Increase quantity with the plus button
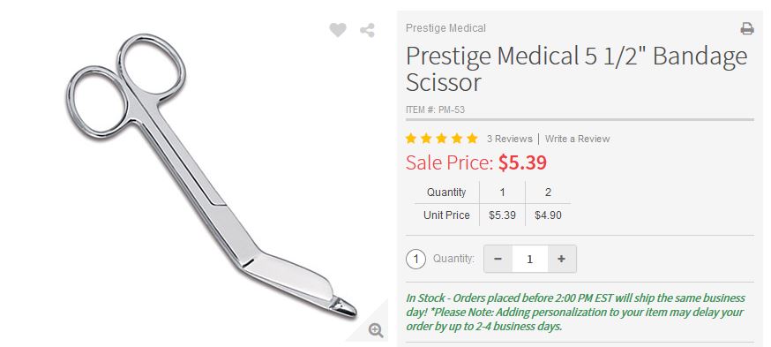Image resolution: width=771 pixels, height=347 pixels. [x=562, y=259]
